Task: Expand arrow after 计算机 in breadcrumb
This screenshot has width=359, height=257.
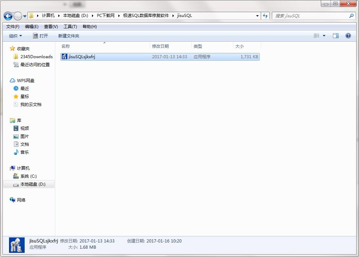Action: click(59, 16)
